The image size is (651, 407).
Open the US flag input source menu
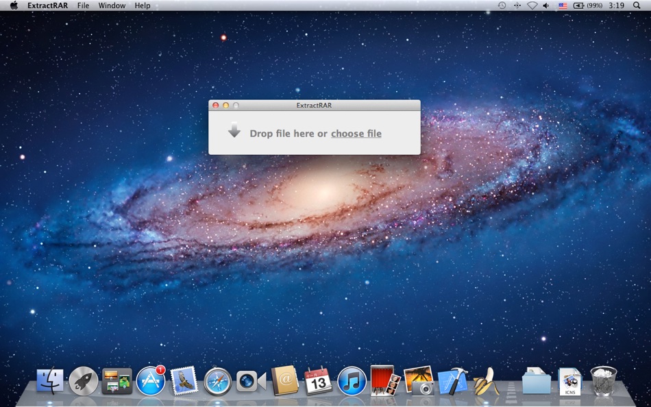(x=563, y=5)
